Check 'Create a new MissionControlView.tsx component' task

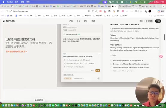coord(111,64)
